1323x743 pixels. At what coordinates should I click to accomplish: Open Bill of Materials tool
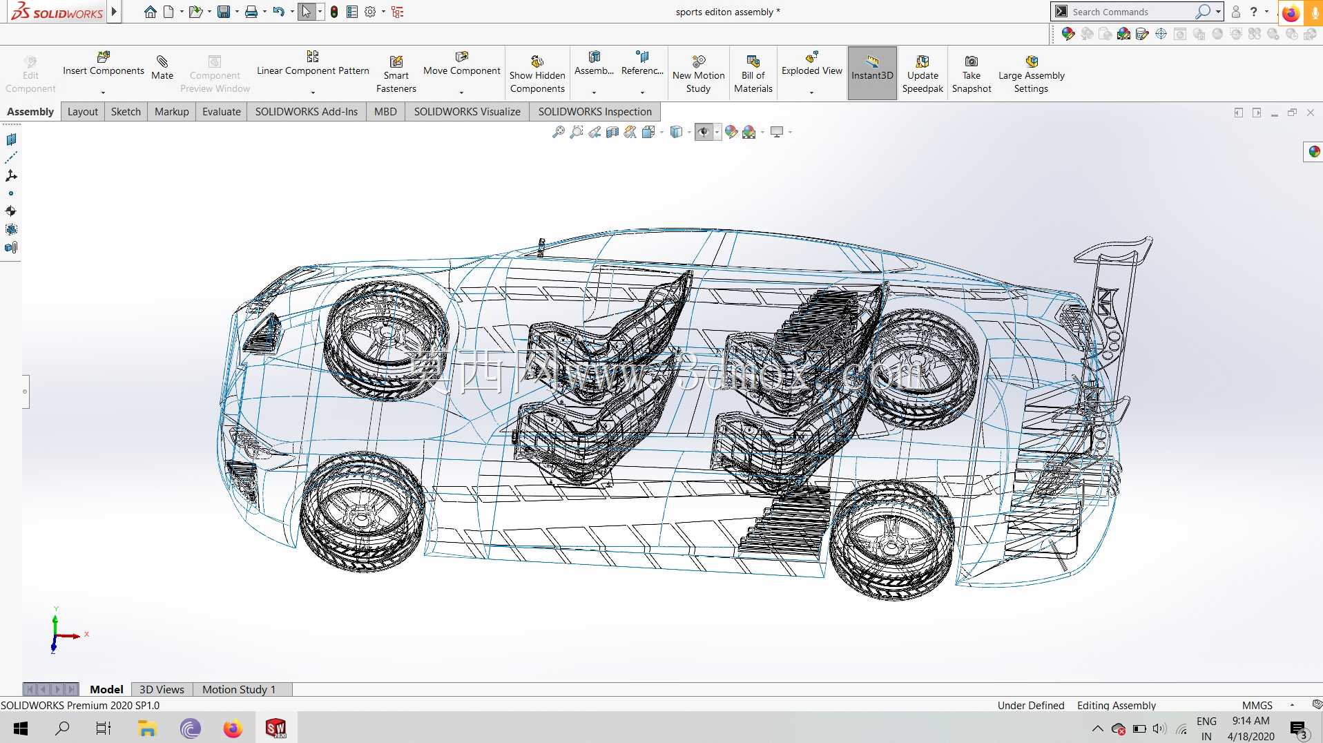(753, 73)
